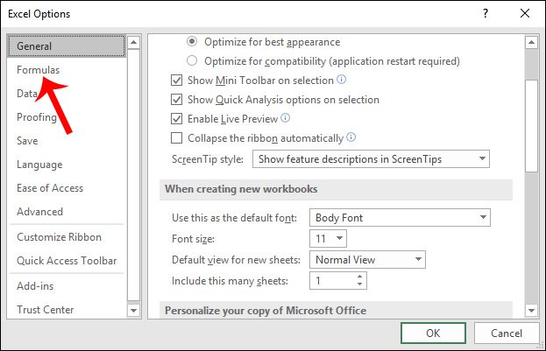Open the Formulas category
The height and width of the screenshot is (351, 546).
39,70
